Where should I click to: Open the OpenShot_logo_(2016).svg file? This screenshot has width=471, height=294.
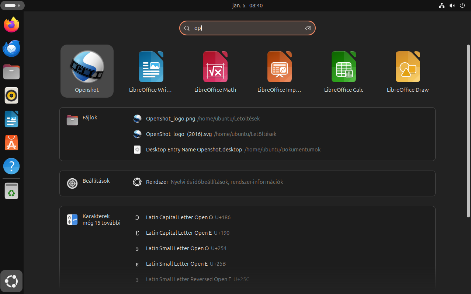179,134
